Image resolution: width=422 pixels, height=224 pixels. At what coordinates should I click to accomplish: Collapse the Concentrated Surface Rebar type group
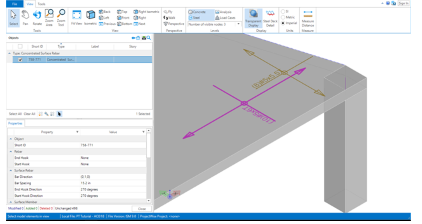click(x=9, y=53)
